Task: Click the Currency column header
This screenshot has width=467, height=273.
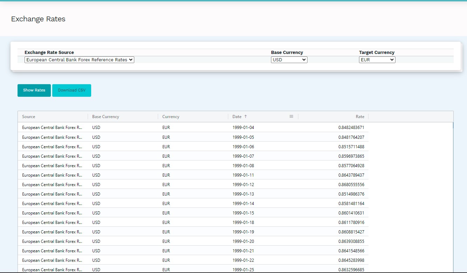Action: point(171,117)
